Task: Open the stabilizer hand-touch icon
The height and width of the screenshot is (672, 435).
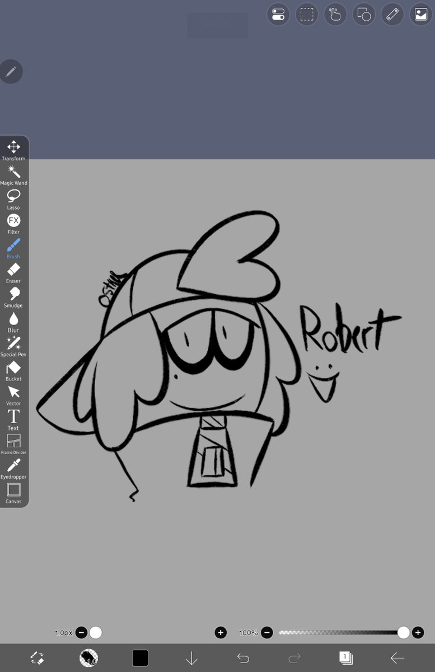Action: 335,15
